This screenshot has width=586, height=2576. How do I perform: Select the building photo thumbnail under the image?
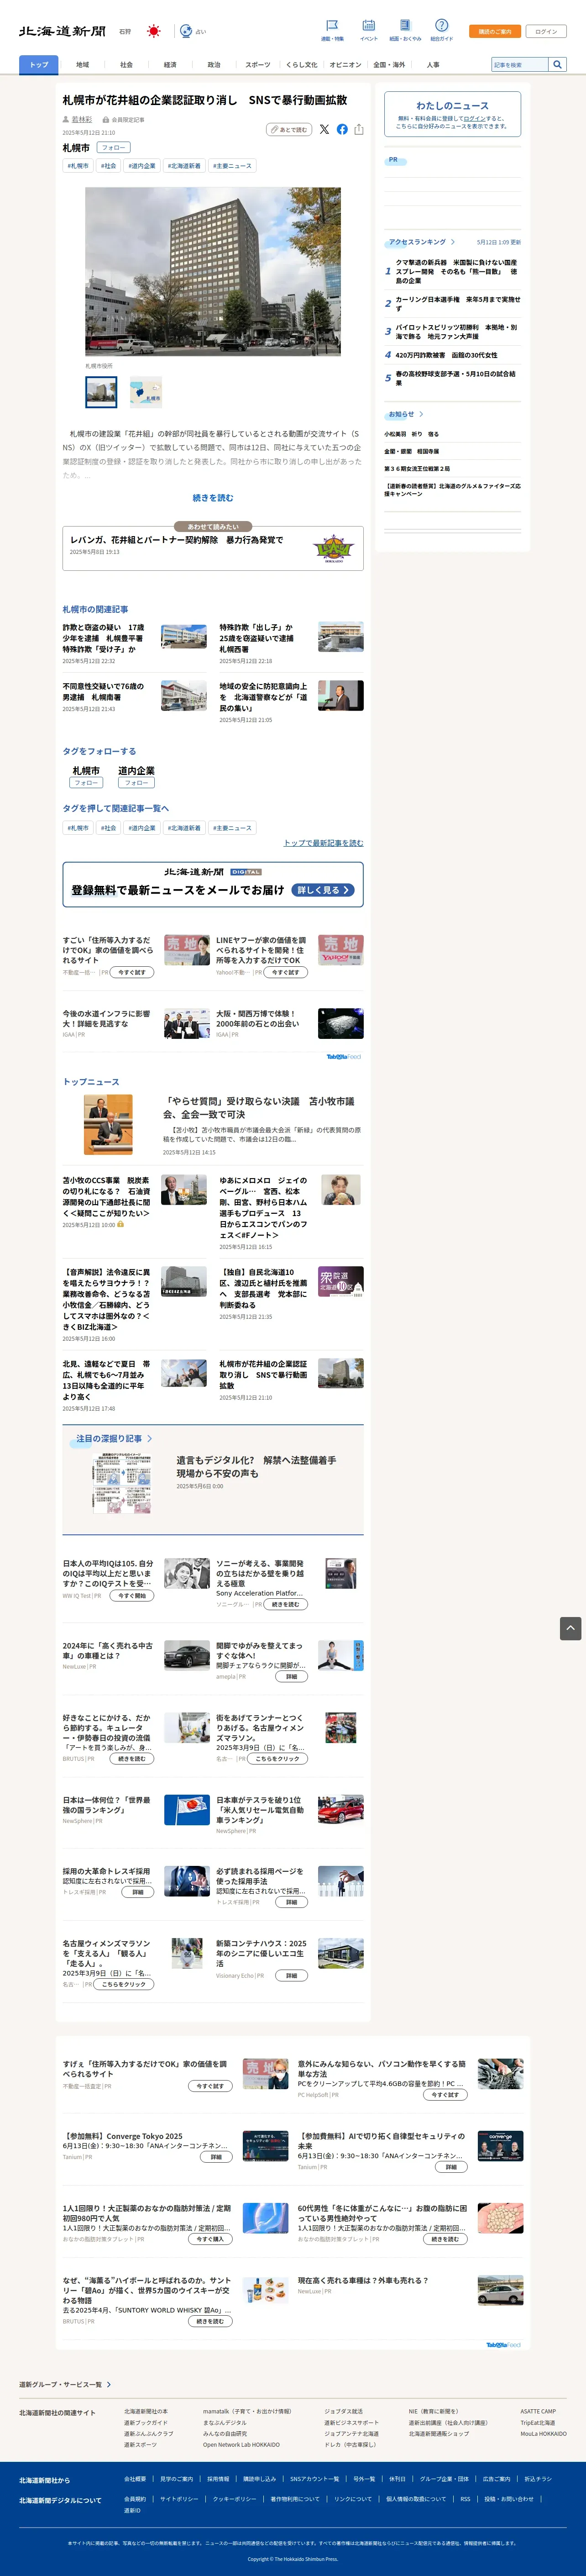(x=101, y=392)
